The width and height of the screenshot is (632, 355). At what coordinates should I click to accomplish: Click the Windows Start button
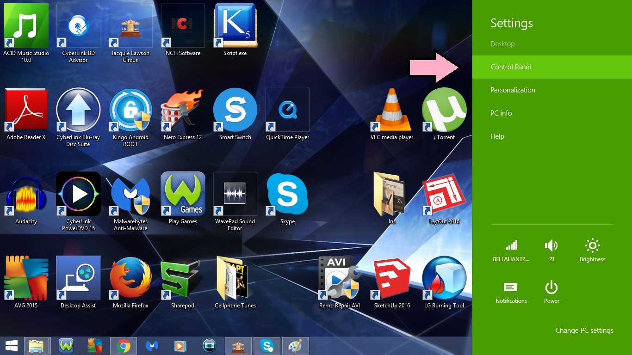point(11,346)
